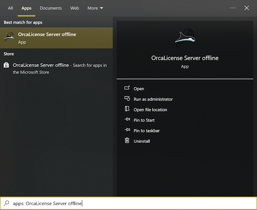
Task: Click the small orca icon in best match
Action: click(9, 38)
